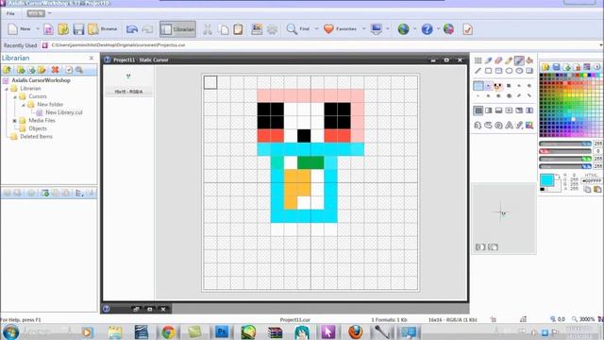Click the small black background color swatch
This screenshot has width=604, height=340.
tap(543, 189)
